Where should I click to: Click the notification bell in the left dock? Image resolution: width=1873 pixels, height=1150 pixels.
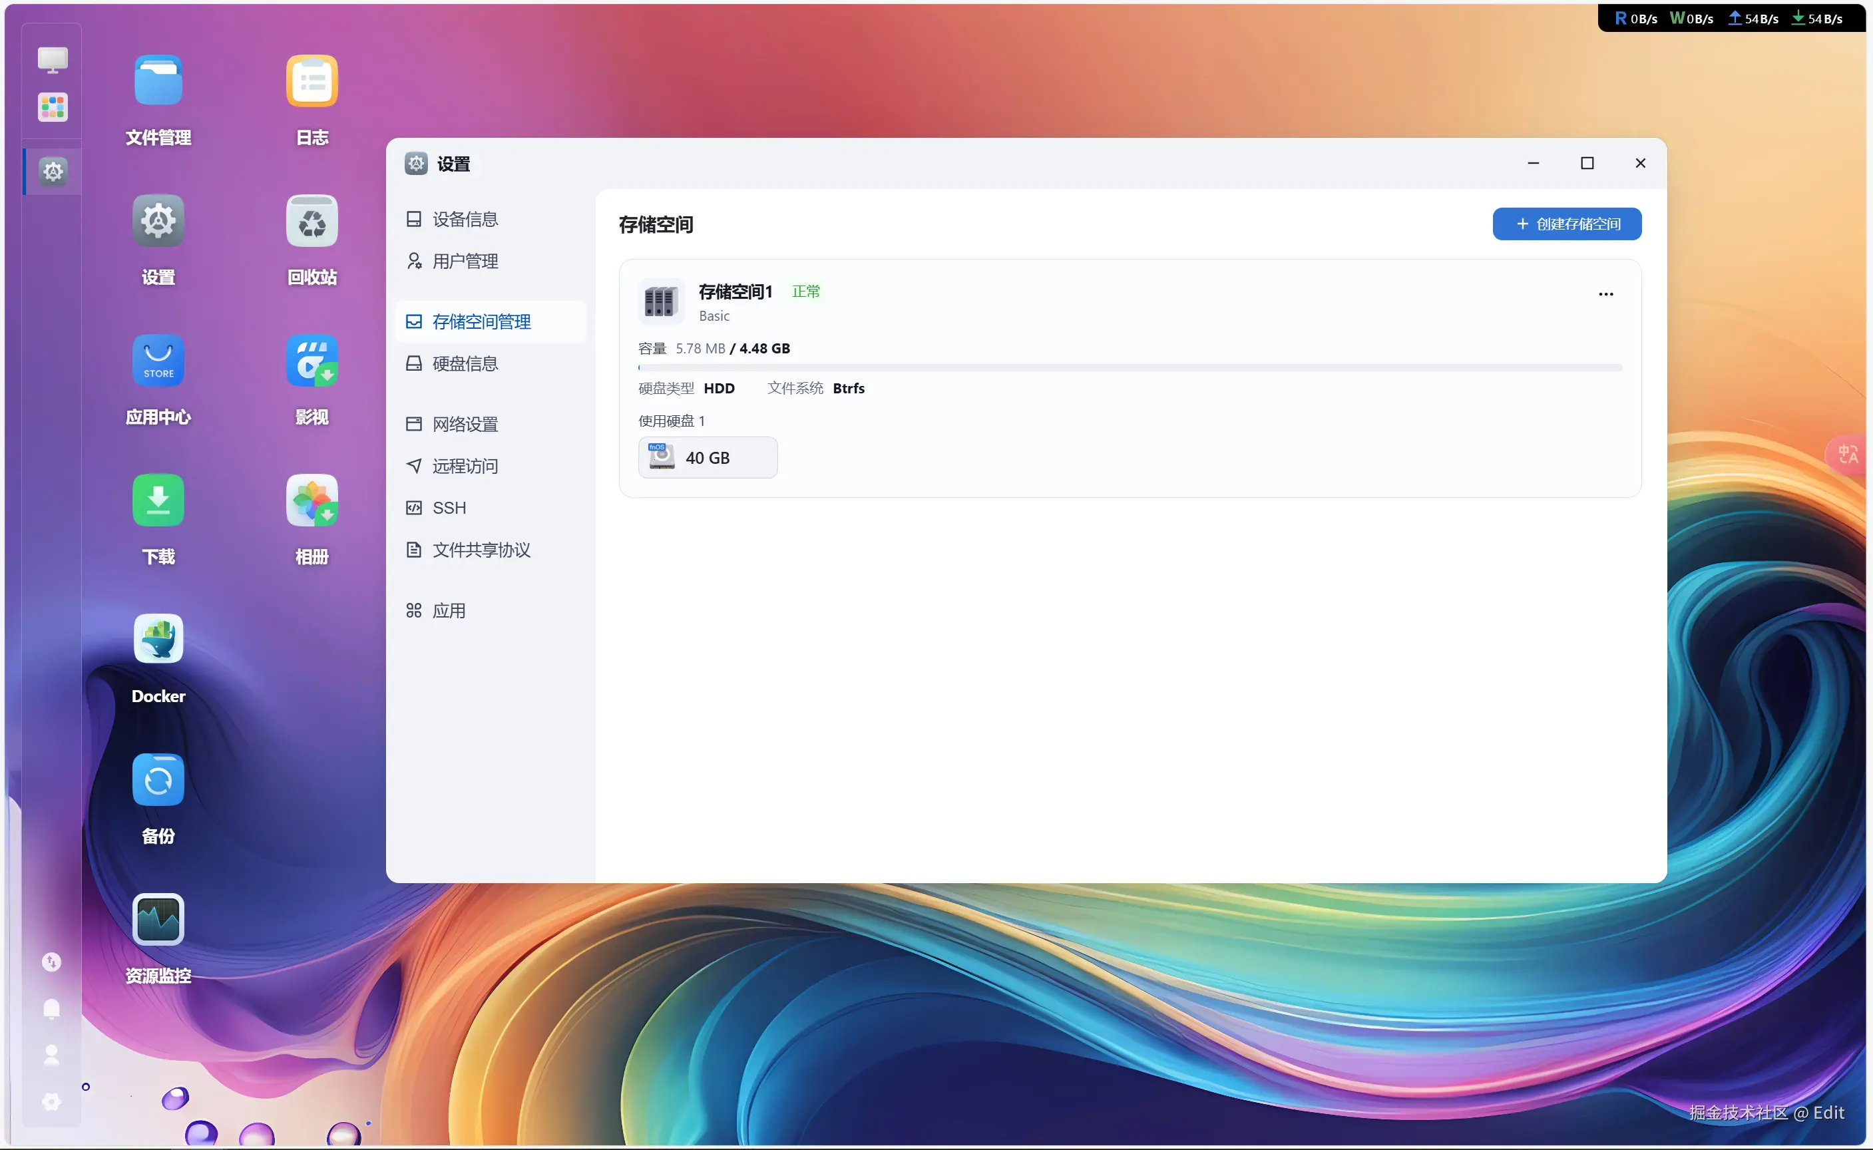click(x=51, y=1008)
